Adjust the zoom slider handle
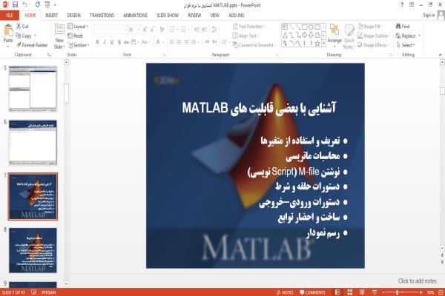 coord(397,292)
